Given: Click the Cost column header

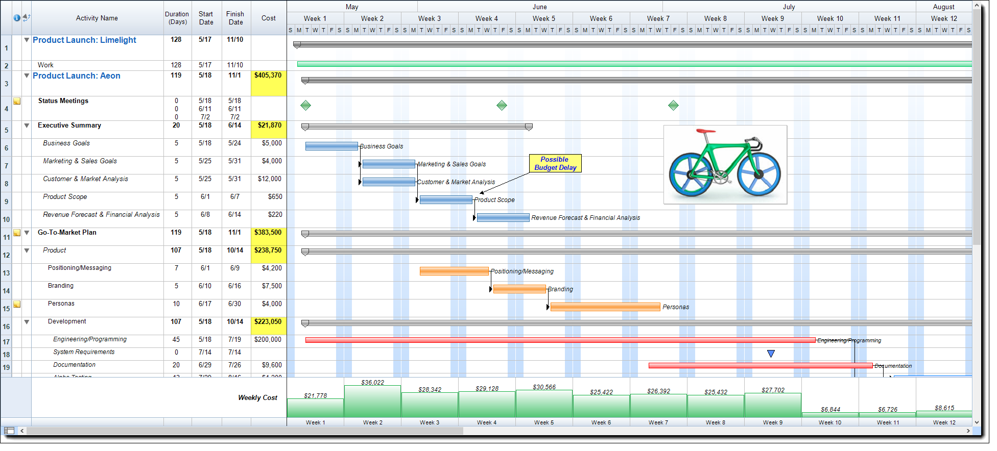Looking at the screenshot, I should click(268, 18).
